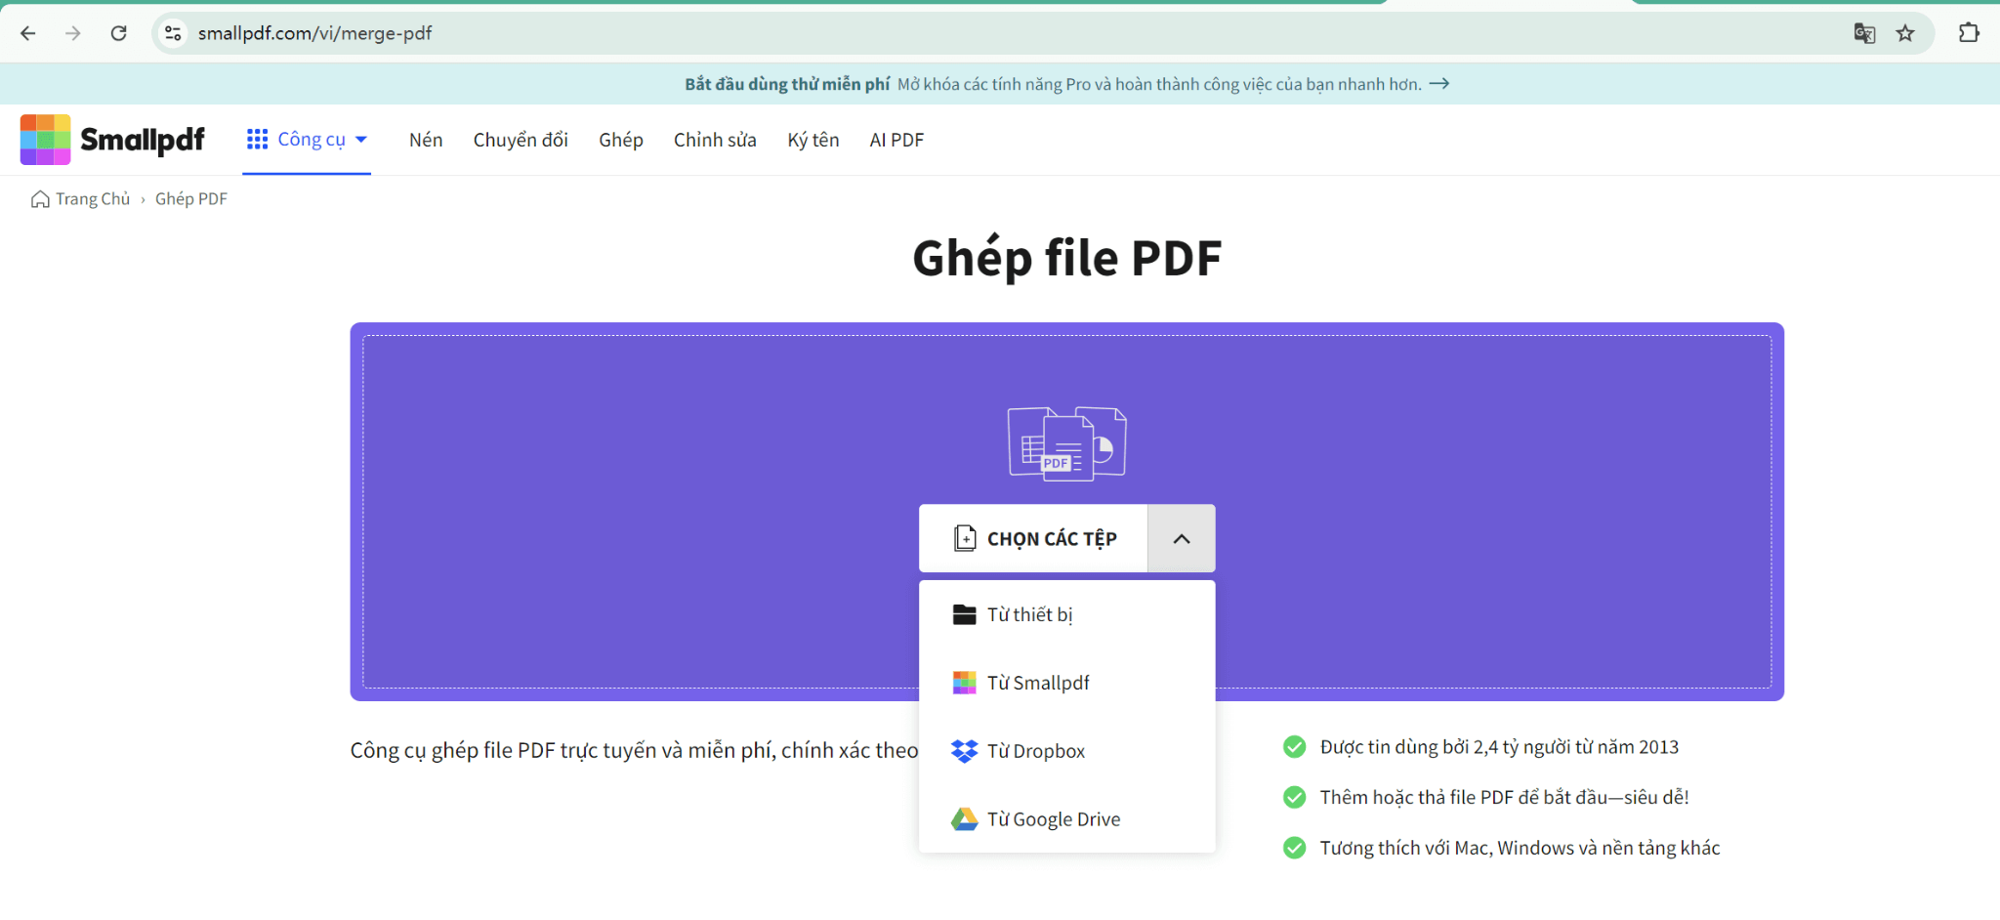Click Bắt đầu dùng thử miễn phí banner link

(x=787, y=84)
